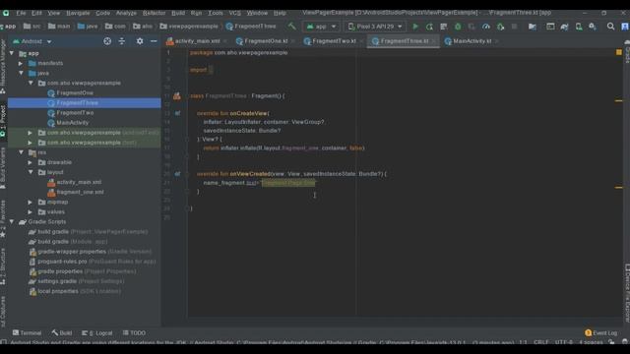The image size is (630, 354).
Task: Select fragment_one.xml in the layout folder
Action: [x=80, y=192]
